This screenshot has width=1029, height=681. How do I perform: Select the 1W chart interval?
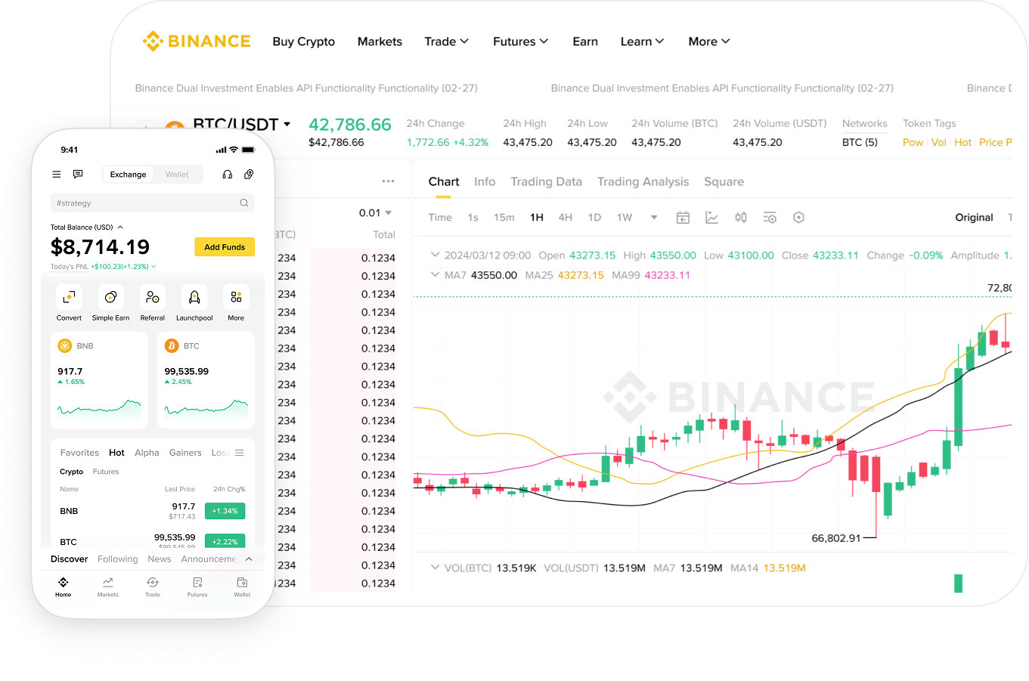625,218
